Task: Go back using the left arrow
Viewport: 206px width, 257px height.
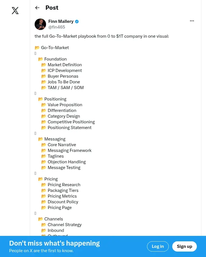Action: 37,8
